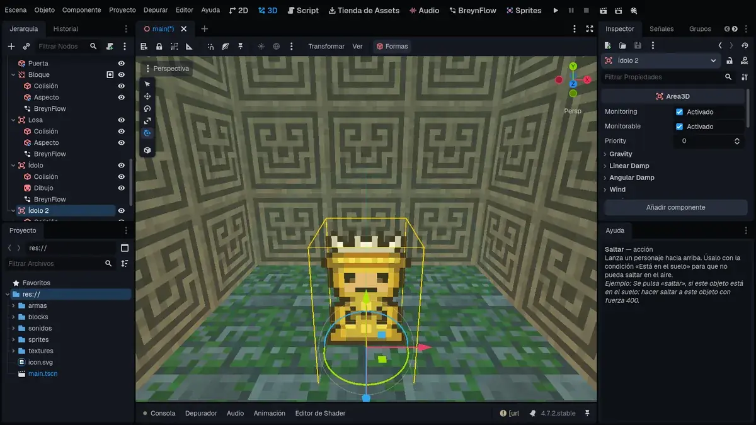
Task: Click the instance scene link icon
Action: tap(26, 47)
